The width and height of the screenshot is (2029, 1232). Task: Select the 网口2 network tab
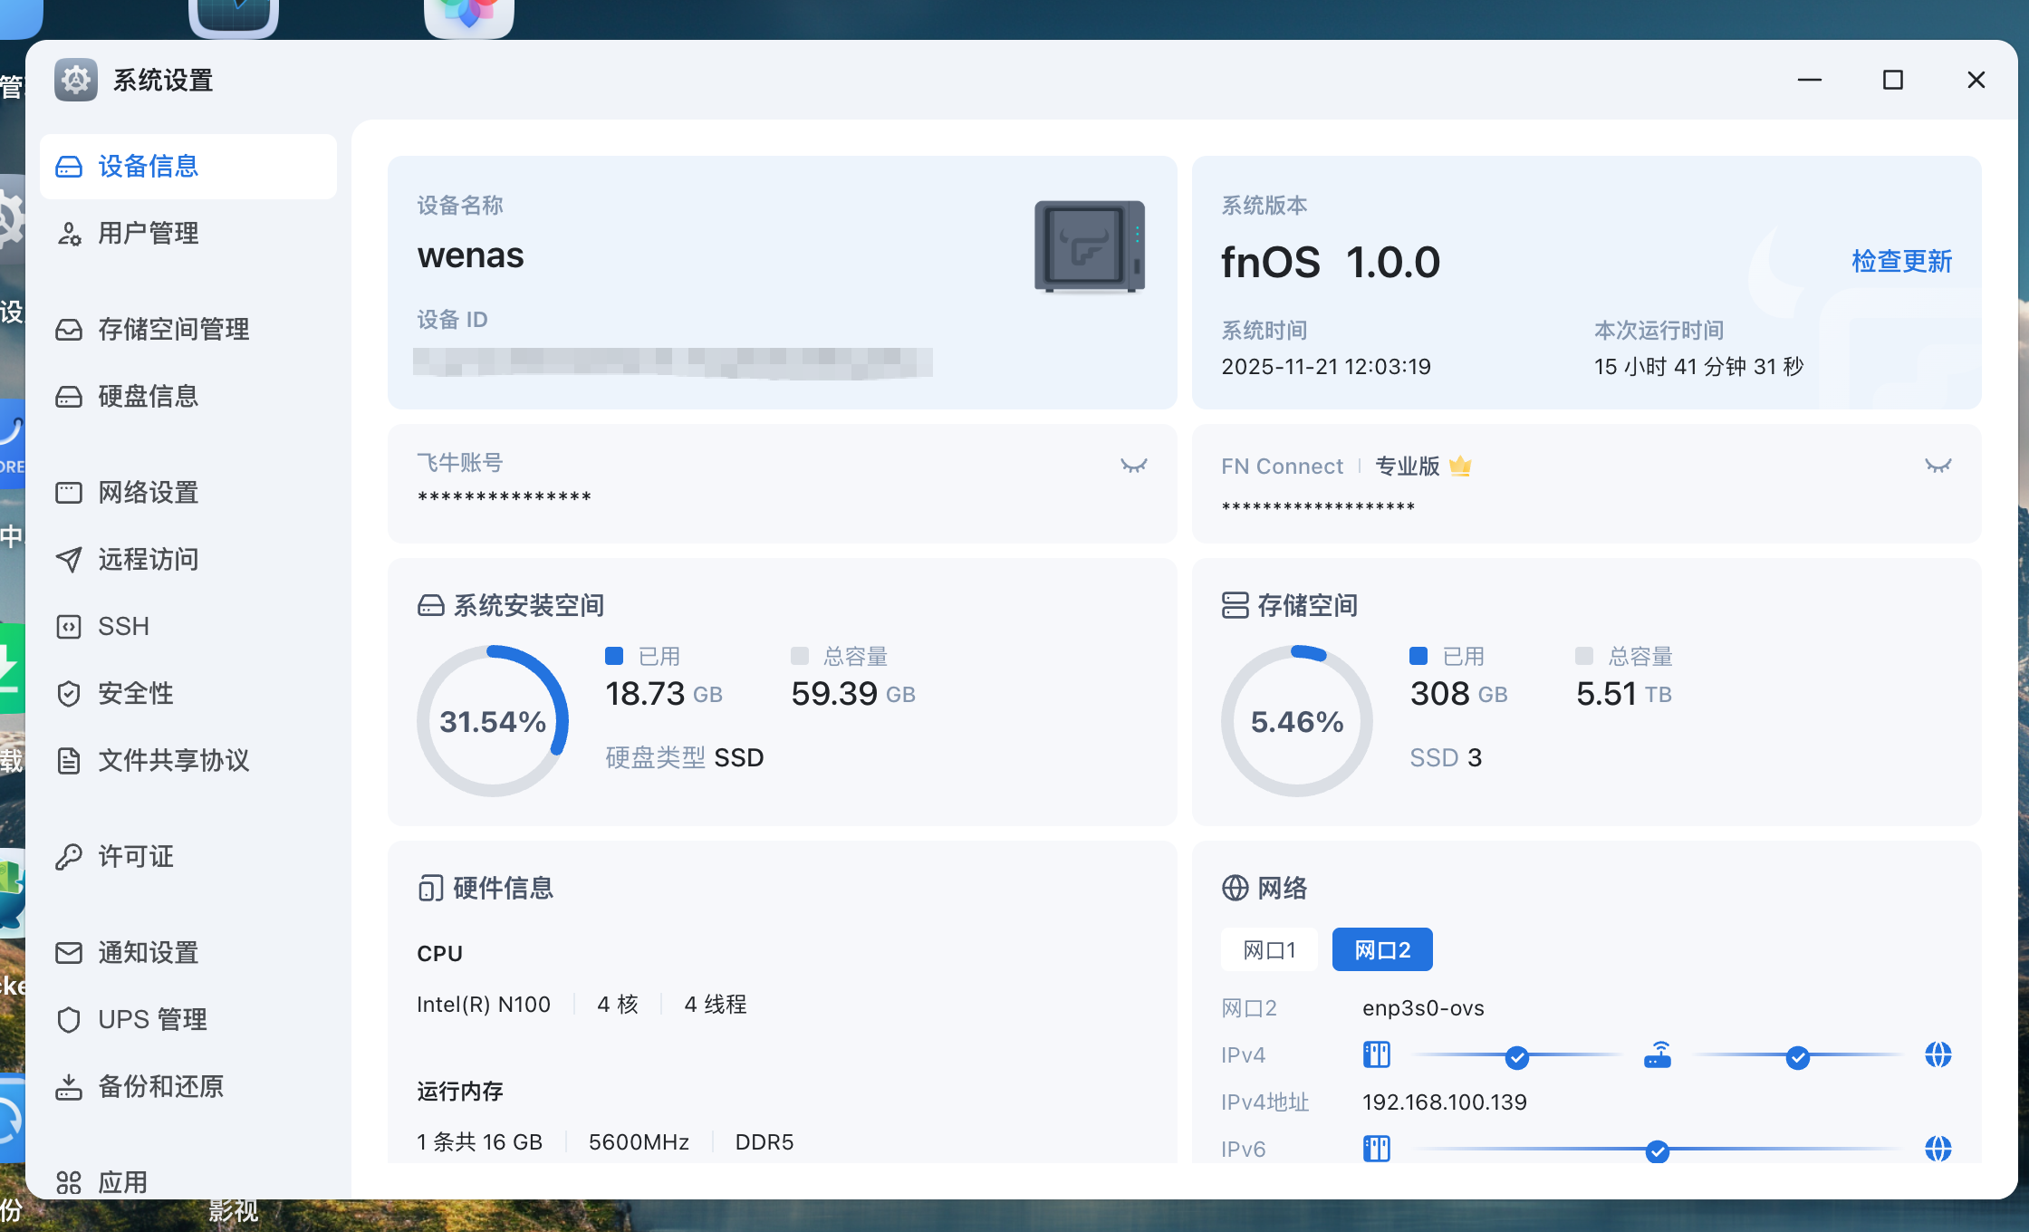[x=1381, y=950]
